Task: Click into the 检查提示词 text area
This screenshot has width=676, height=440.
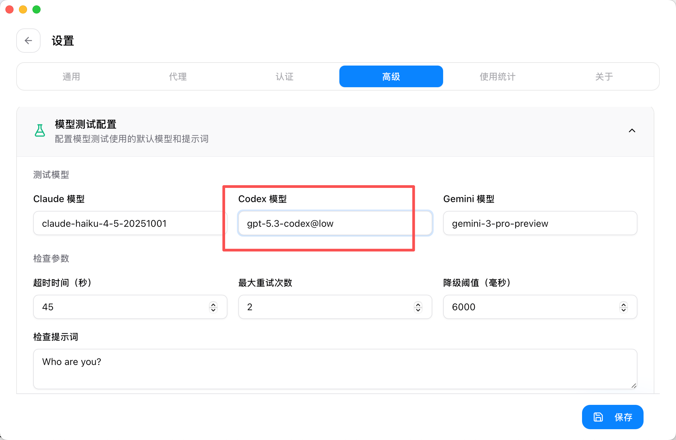Action: [x=335, y=369]
